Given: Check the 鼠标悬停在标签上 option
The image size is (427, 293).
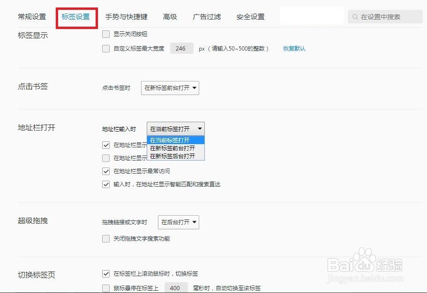Looking at the screenshot, I should pyautogui.click(x=106, y=287).
